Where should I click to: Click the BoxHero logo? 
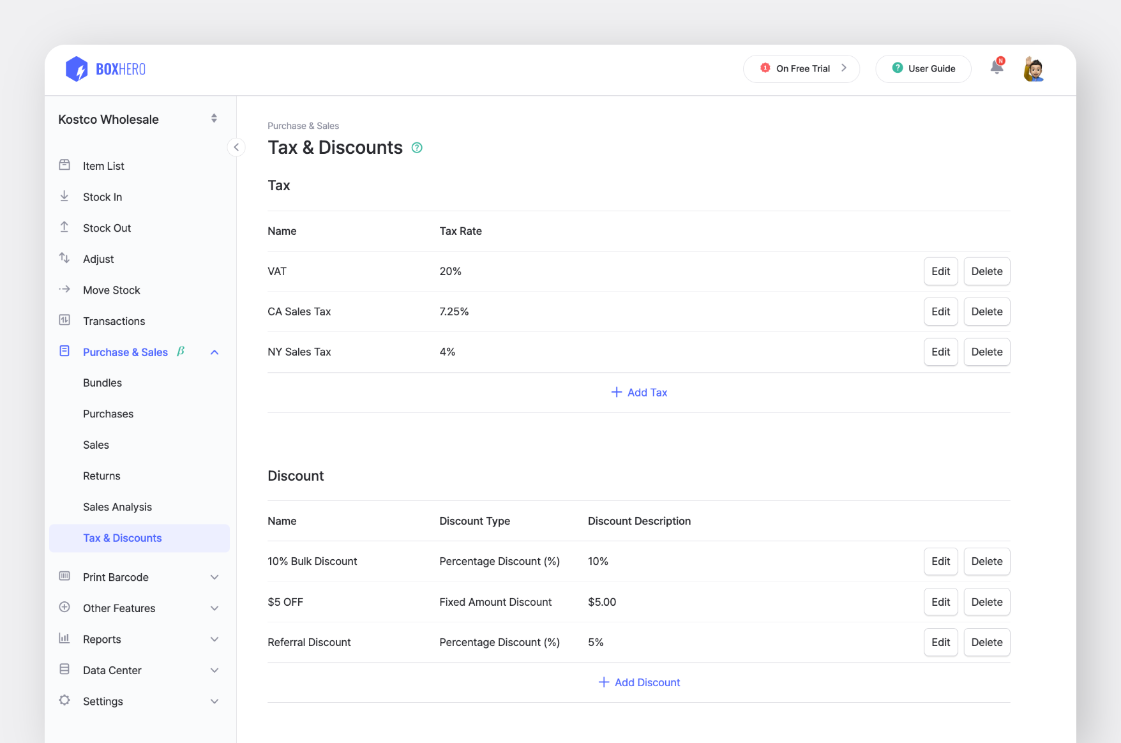tap(105, 68)
